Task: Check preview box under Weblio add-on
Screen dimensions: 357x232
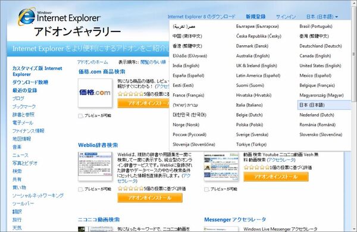Action: click(x=80, y=189)
